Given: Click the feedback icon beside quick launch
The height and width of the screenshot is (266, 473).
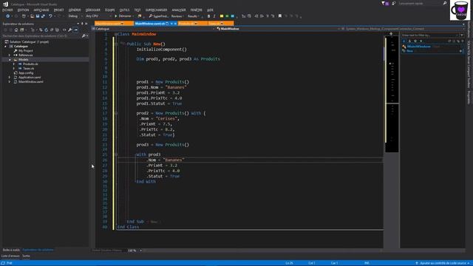Looking at the screenshot, I should [394, 3].
